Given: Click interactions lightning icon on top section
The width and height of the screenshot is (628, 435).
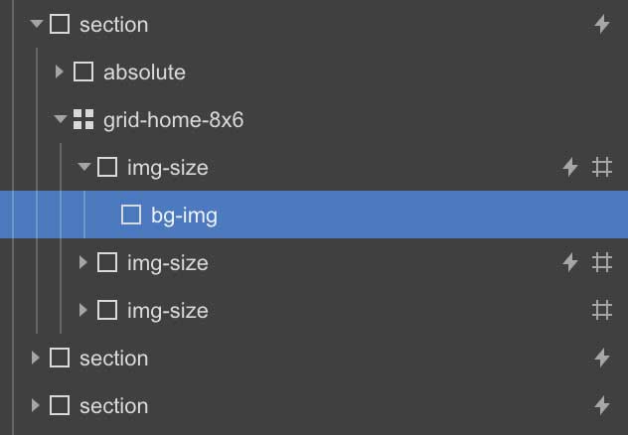Looking at the screenshot, I should [x=602, y=25].
